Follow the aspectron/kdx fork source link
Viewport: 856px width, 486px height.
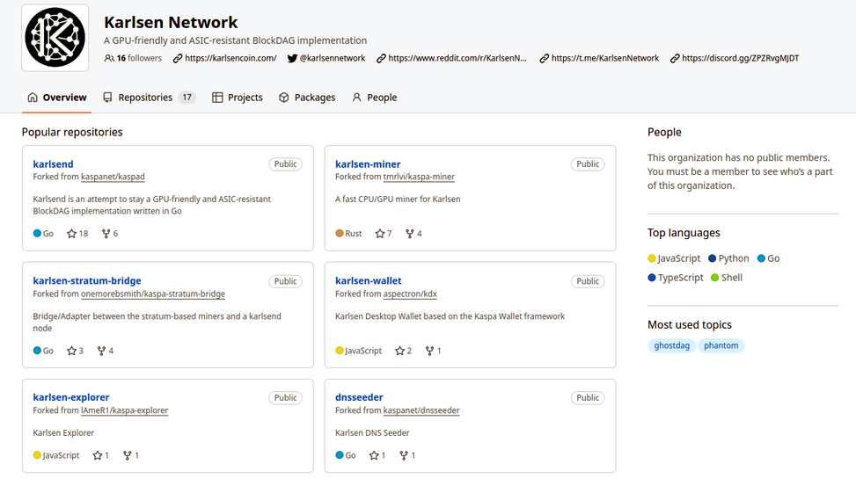pos(410,294)
